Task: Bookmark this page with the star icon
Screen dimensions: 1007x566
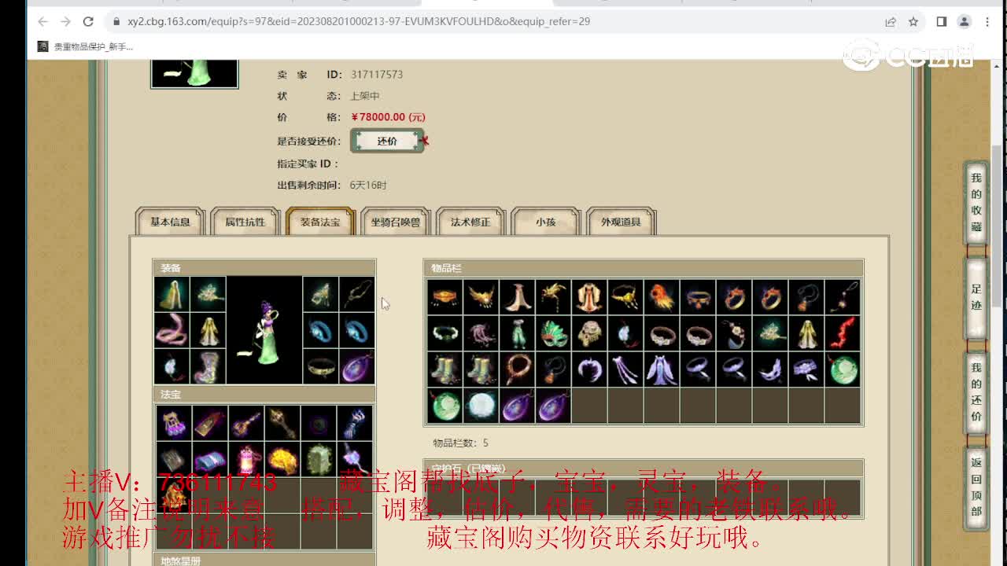Action: [x=913, y=22]
